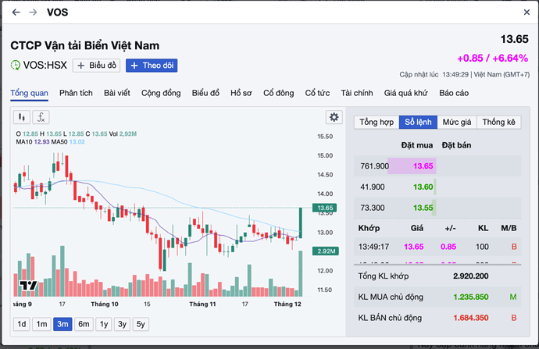This screenshot has height=349, width=539.
Task: Switch chart range to 5y
Action: point(141,324)
